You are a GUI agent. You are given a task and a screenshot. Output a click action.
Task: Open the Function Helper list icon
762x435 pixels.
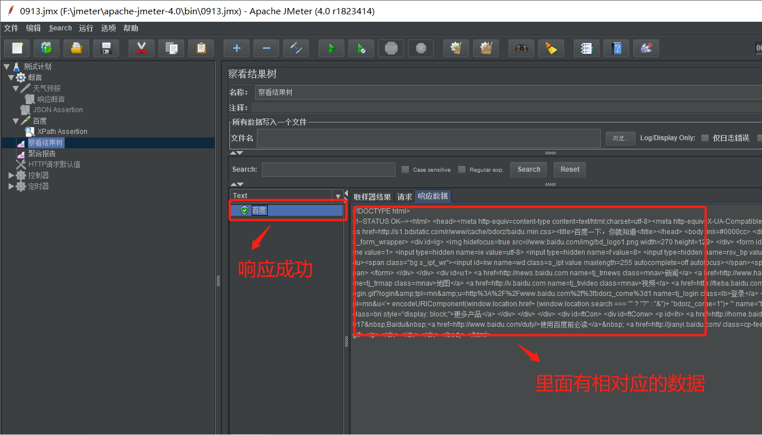click(586, 48)
